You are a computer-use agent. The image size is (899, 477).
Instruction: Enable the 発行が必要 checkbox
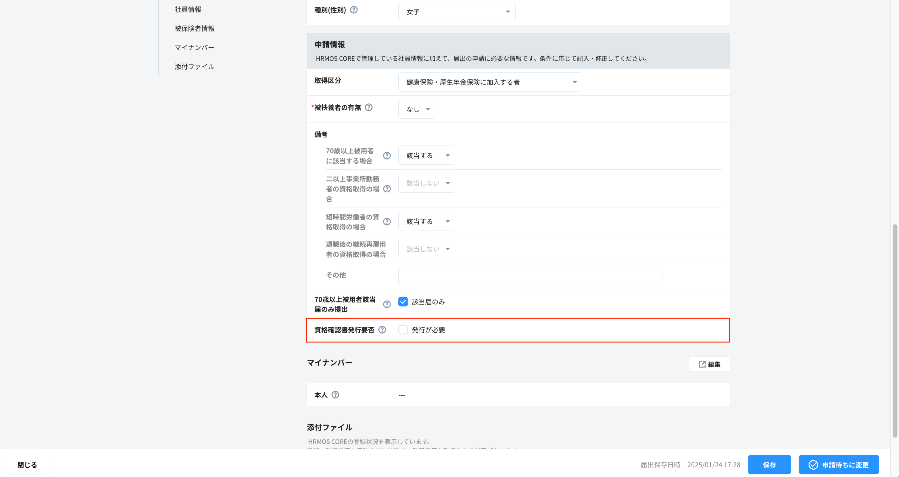click(x=403, y=330)
